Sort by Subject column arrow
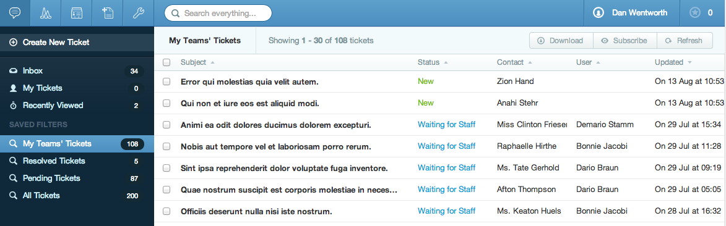This screenshot has width=726, height=226. tap(212, 62)
